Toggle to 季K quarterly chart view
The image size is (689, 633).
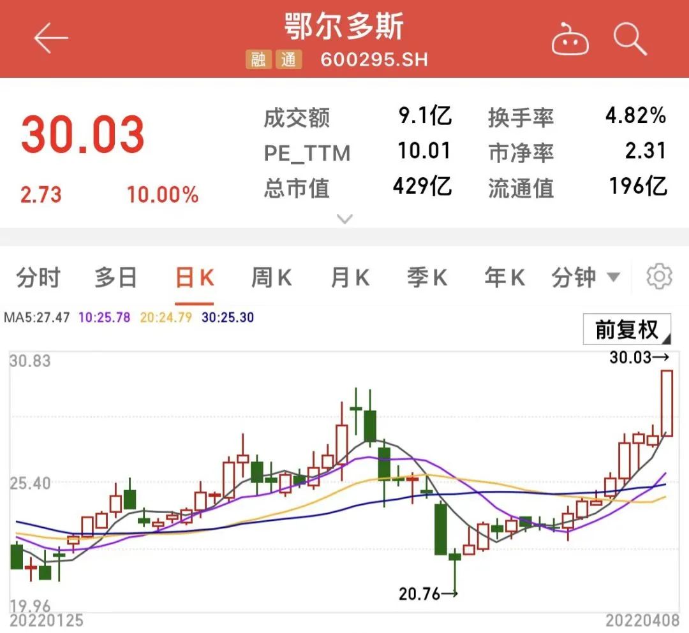point(426,276)
